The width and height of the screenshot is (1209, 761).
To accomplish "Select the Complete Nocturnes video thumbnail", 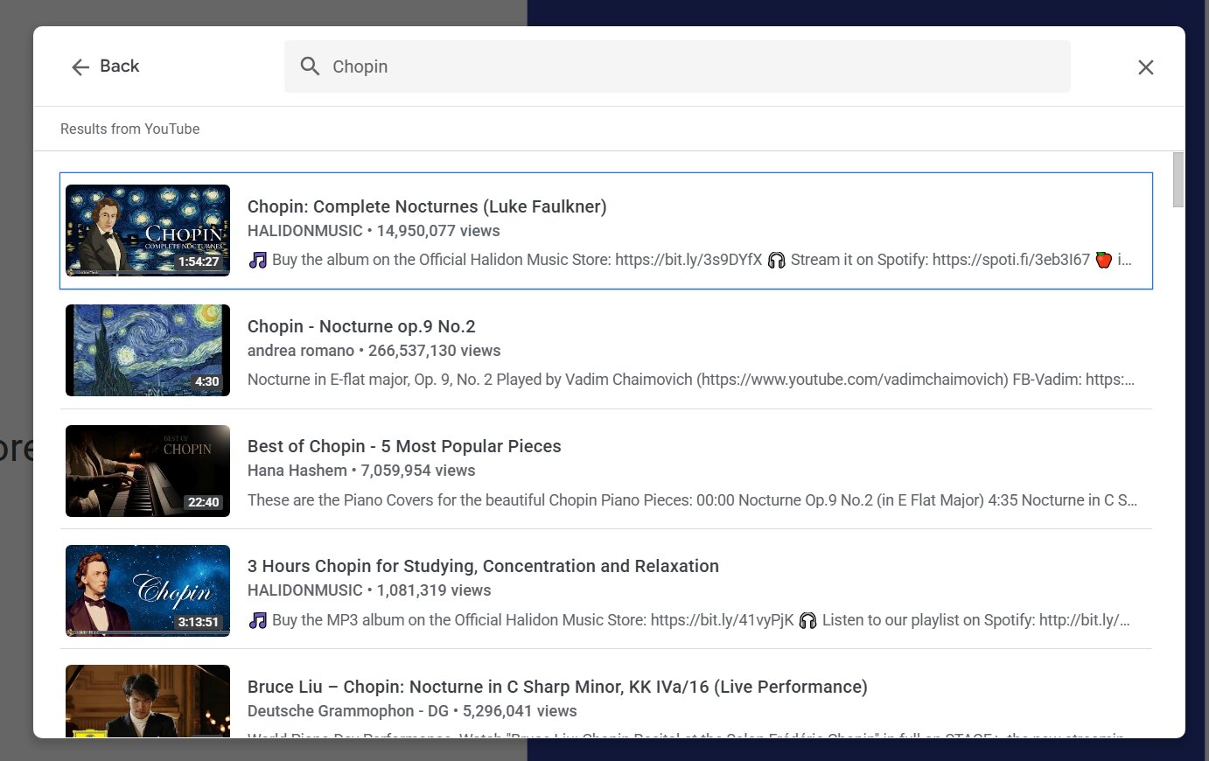I will (148, 231).
